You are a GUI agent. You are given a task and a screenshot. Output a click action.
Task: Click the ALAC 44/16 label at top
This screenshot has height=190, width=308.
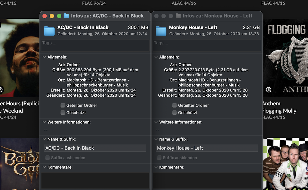click(184, 3)
